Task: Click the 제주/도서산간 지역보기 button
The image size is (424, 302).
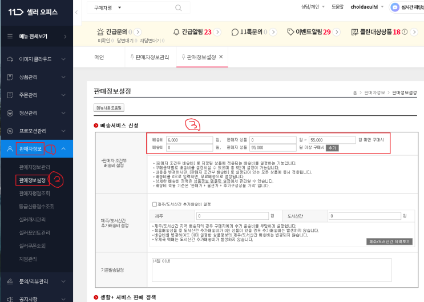Action: [389, 241]
